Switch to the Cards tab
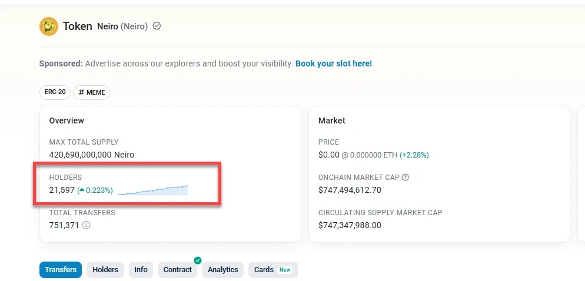The width and height of the screenshot is (585, 281). 264,270
